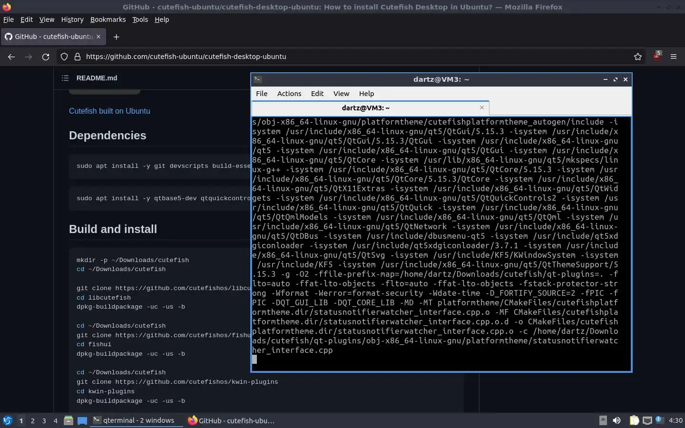Click the 'mkdir -p ~/Downloads/cutefish' code line
685x428 pixels.
coord(133,260)
